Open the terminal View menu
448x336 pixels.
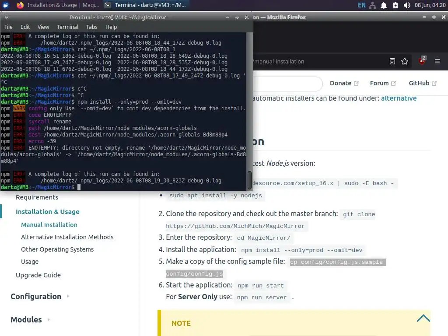coord(43,27)
